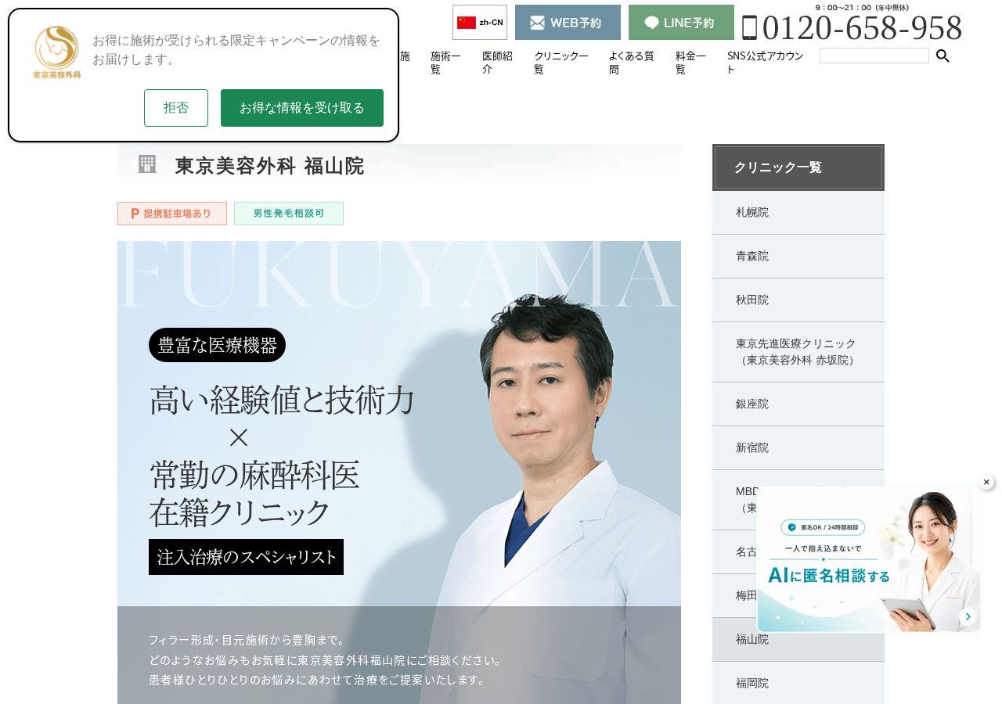Click the 注入治療のスペシャリスト label
The height and width of the screenshot is (704, 1002).
[246, 557]
